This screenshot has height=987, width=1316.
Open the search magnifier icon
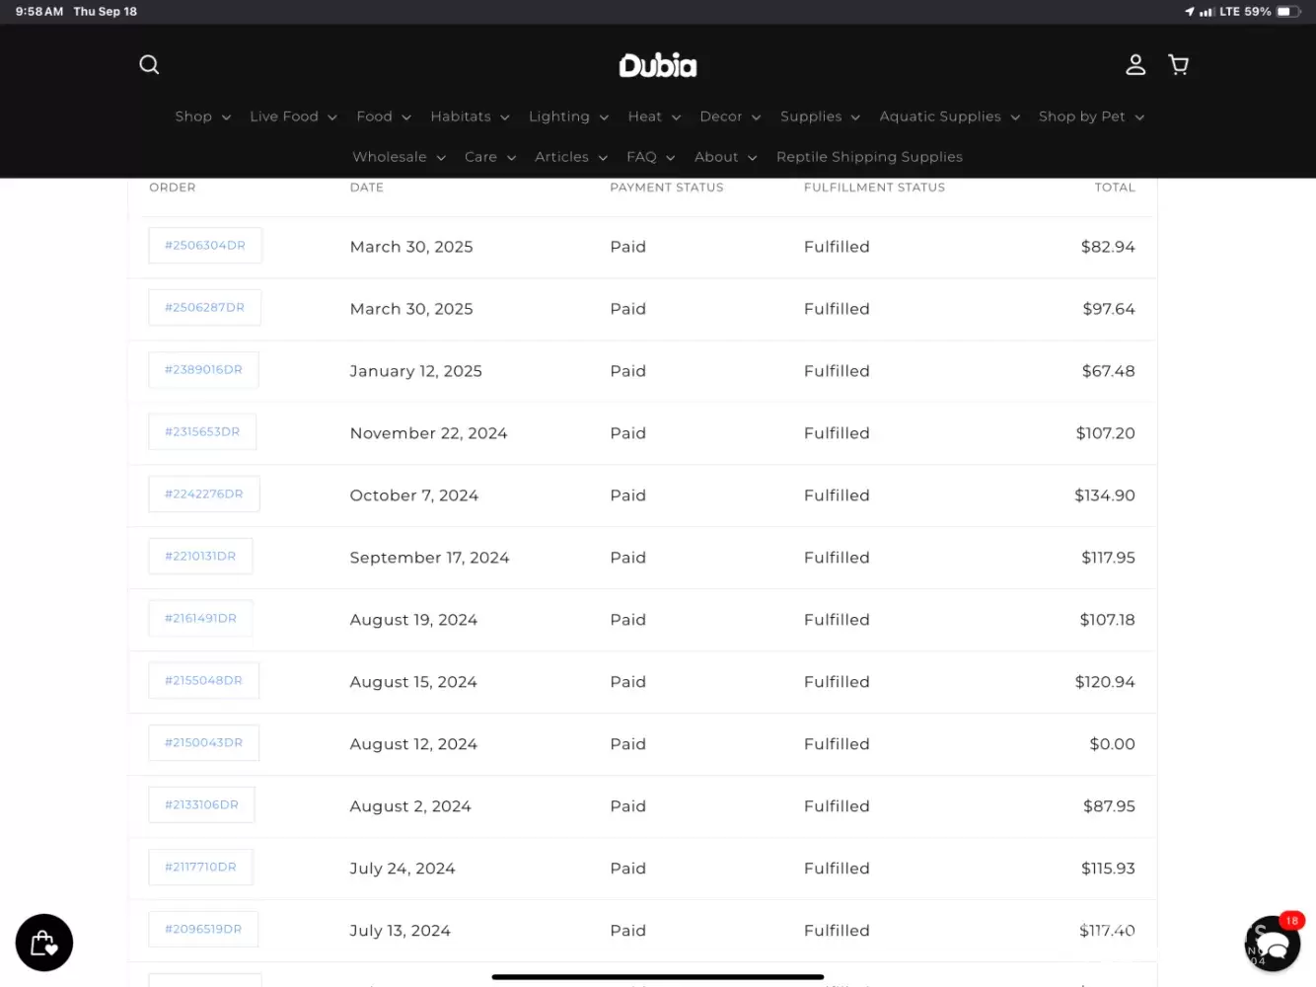pyautogui.click(x=149, y=65)
